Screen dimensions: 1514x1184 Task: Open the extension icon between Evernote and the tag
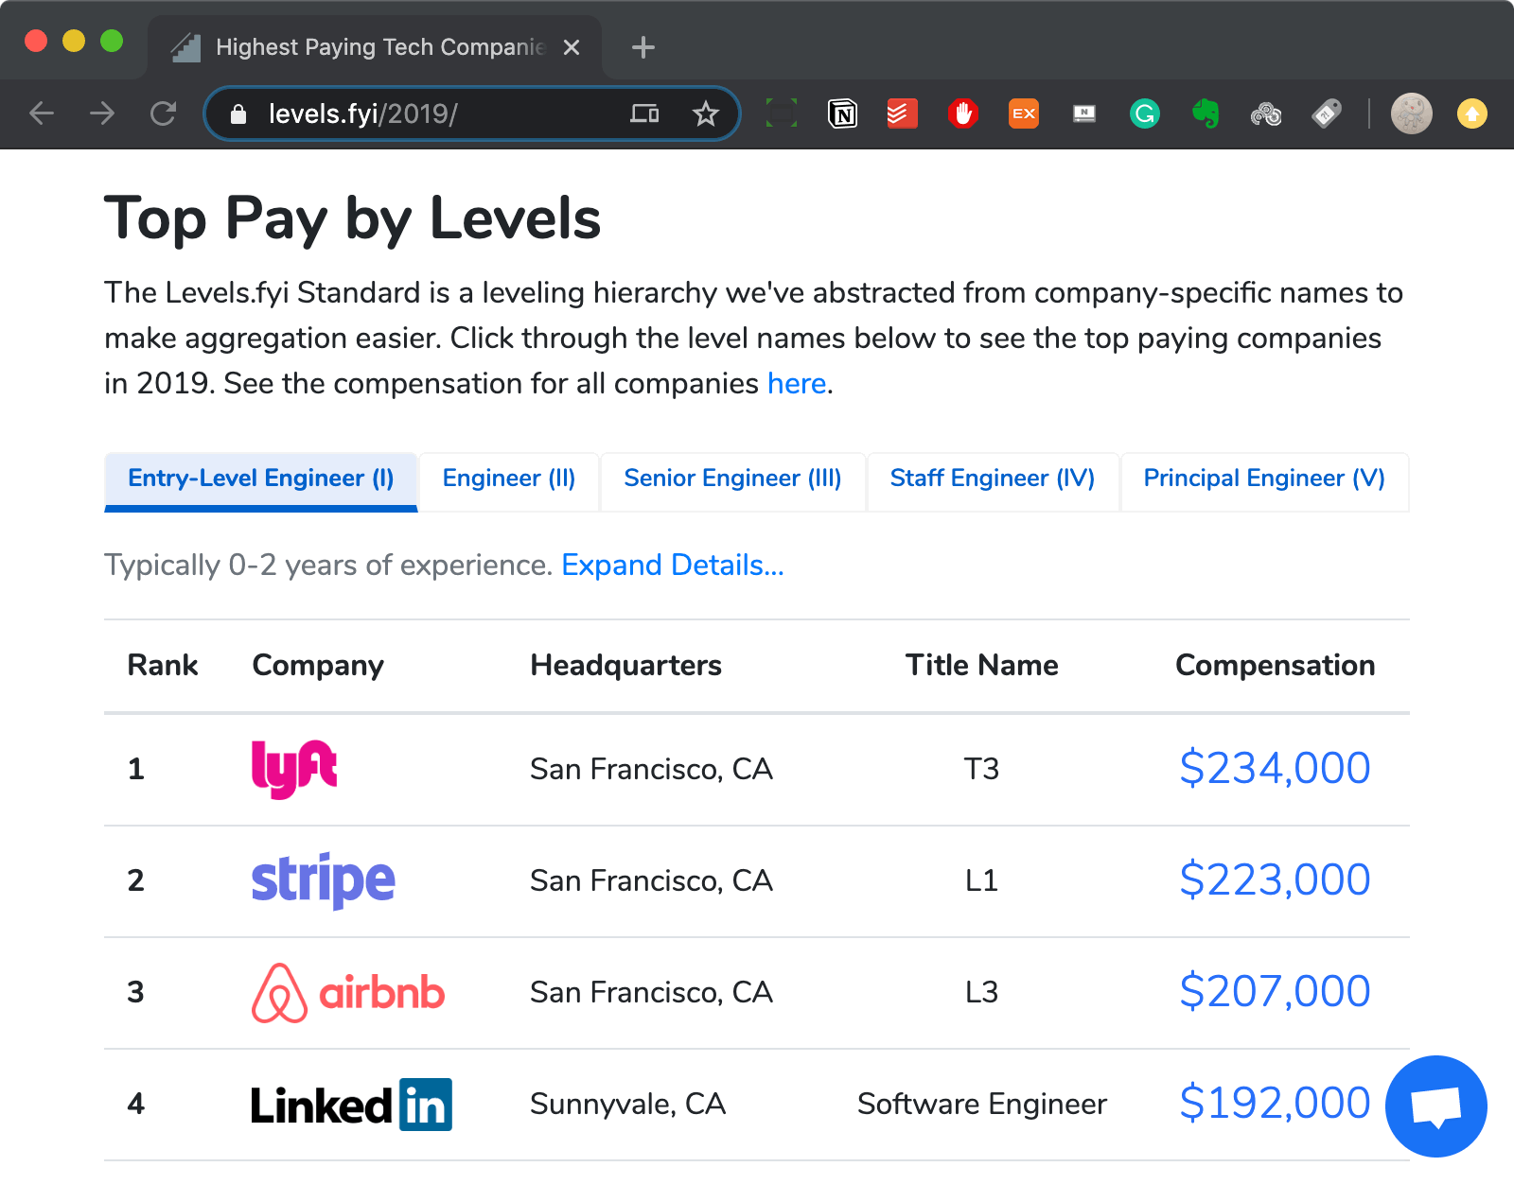point(1266,114)
